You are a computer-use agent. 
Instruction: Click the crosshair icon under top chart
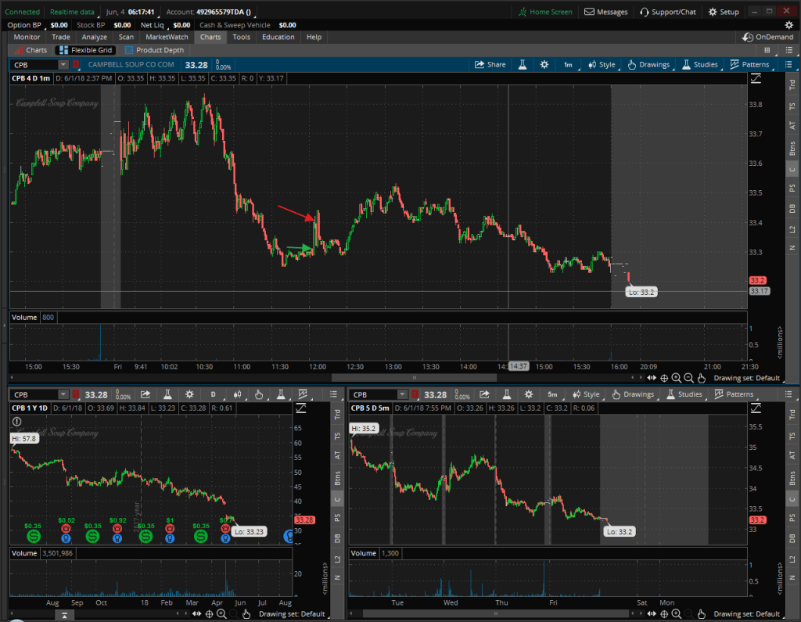(664, 378)
